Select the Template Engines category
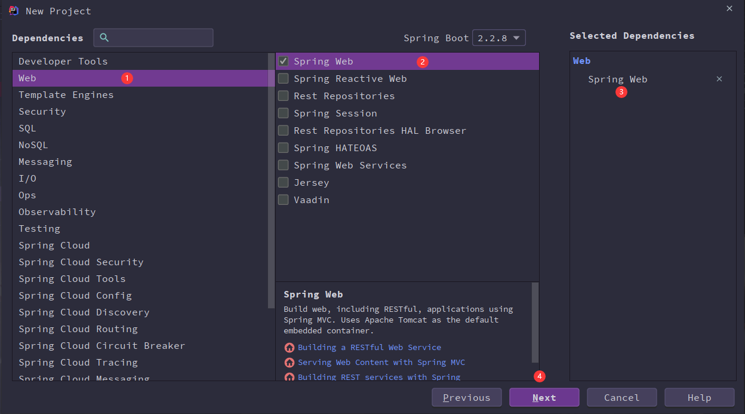745x414 pixels. pyautogui.click(x=66, y=95)
